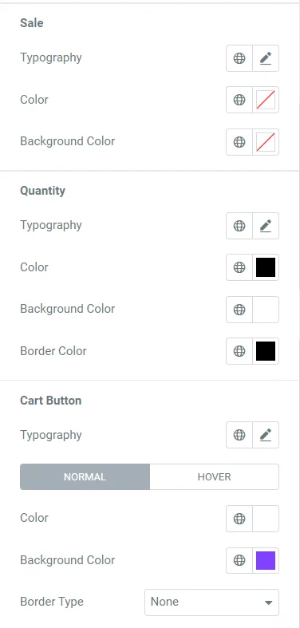
Task: Open the Quantity Border Color black swatch
Action: (266, 351)
